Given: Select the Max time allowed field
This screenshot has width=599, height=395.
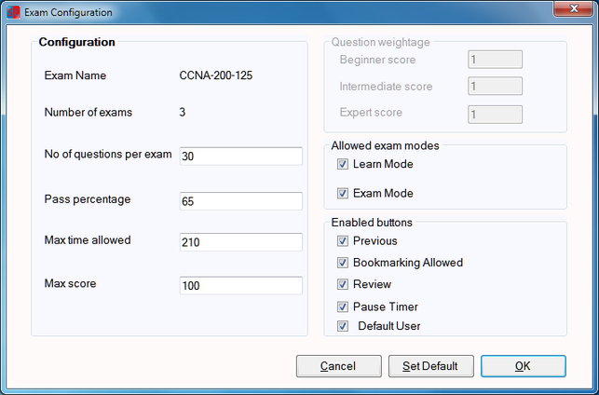Looking at the screenshot, I should tap(241, 242).
